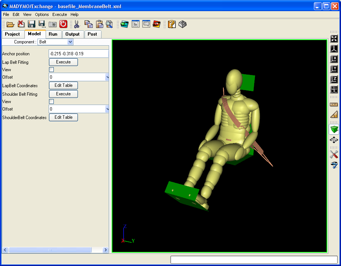Viewport: 341px width, 266px height.
Task: Select the Model tab
Action: pyautogui.click(x=35, y=34)
